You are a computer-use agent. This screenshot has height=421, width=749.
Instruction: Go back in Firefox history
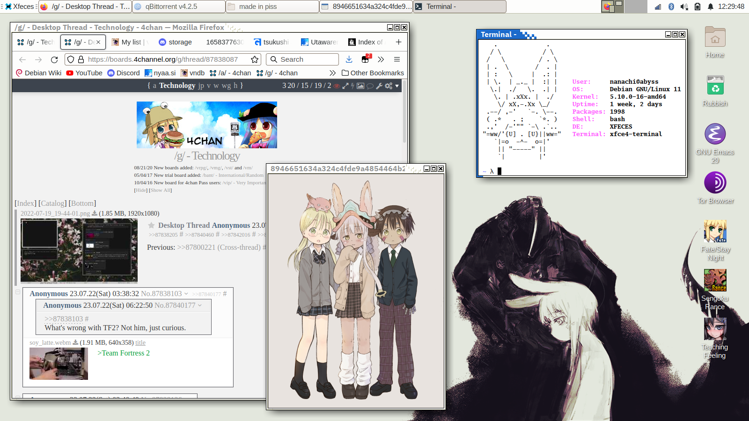pos(22,59)
